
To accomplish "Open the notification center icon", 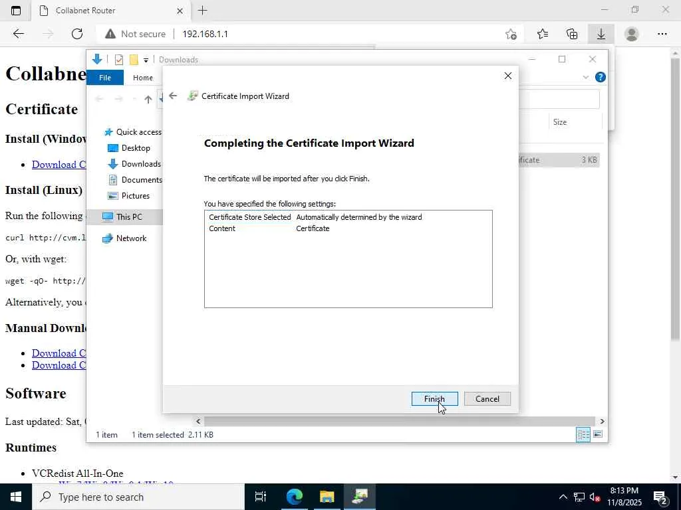I will tap(660, 497).
